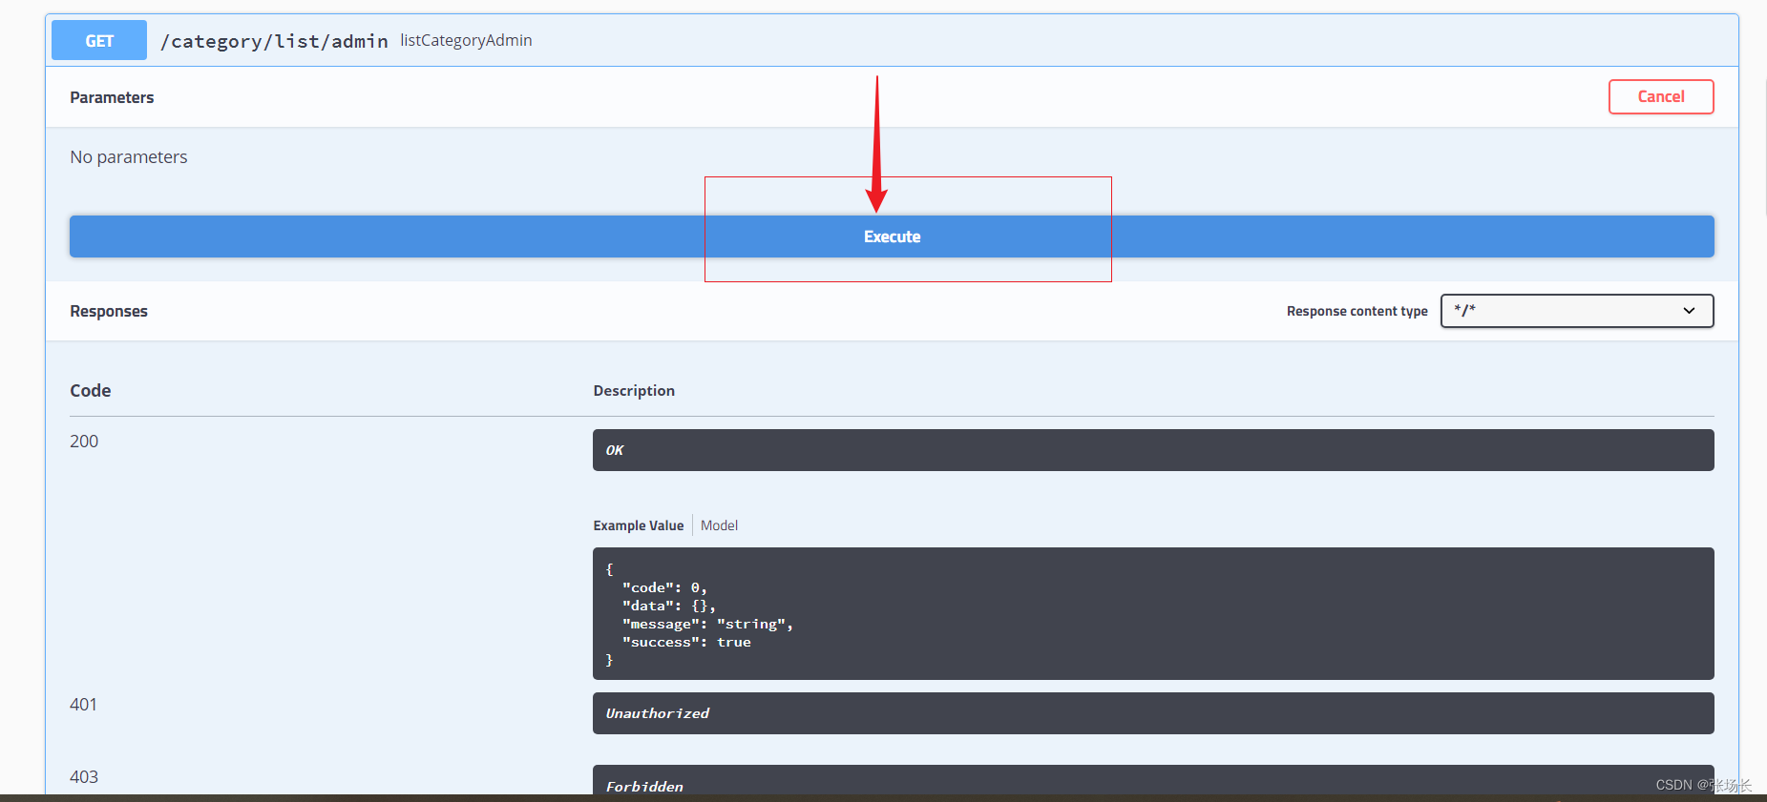Viewport: 1767px width, 802px height.
Task: Select the Example Value tab
Action: 639,525
